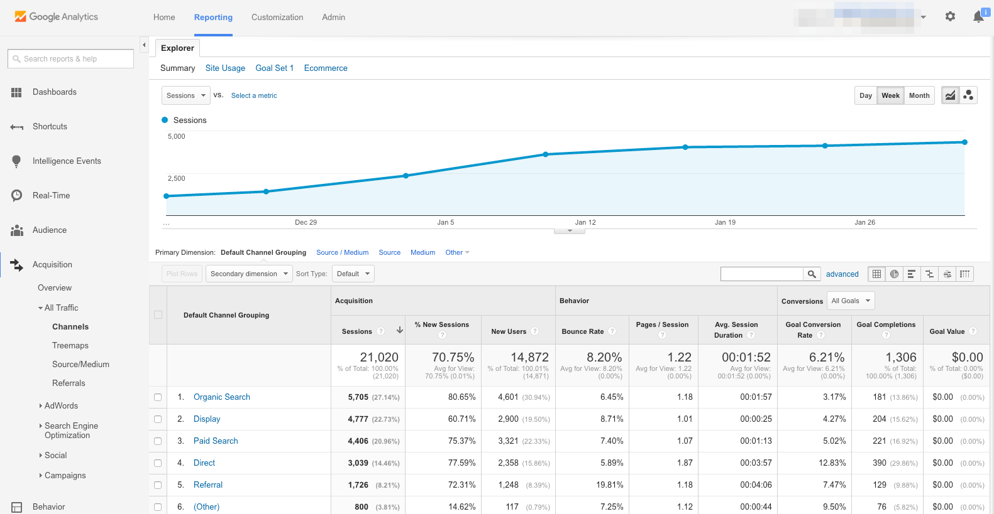Set the graph interval to Month

919,95
